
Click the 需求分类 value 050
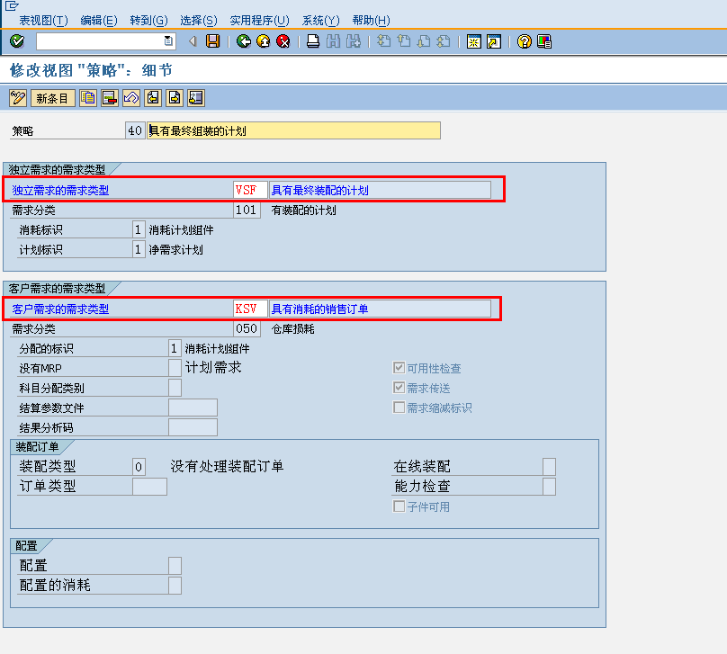(247, 328)
